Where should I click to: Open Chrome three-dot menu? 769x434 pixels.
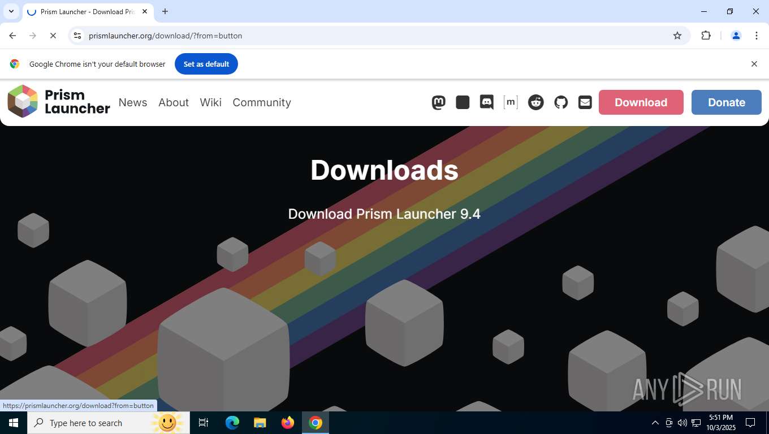pyautogui.click(x=757, y=36)
